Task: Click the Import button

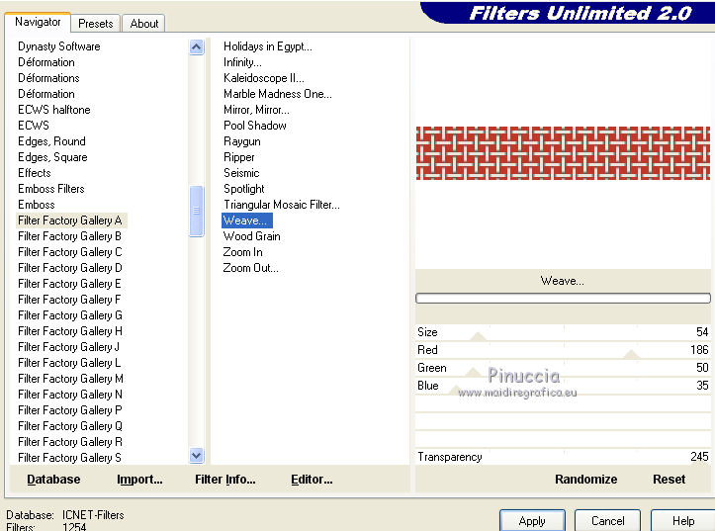Action: point(139,480)
